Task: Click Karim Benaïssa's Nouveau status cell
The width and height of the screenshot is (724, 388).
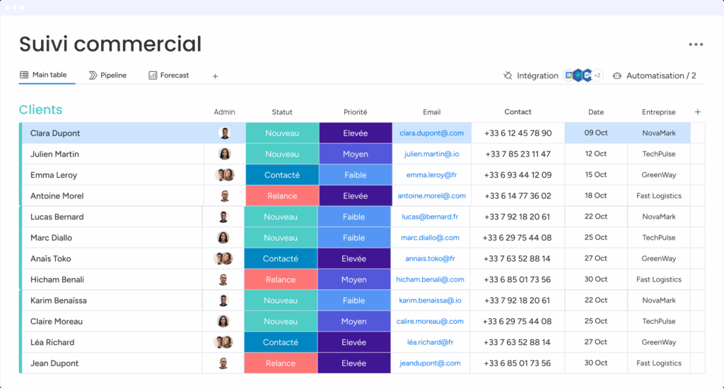Action: coord(281,301)
